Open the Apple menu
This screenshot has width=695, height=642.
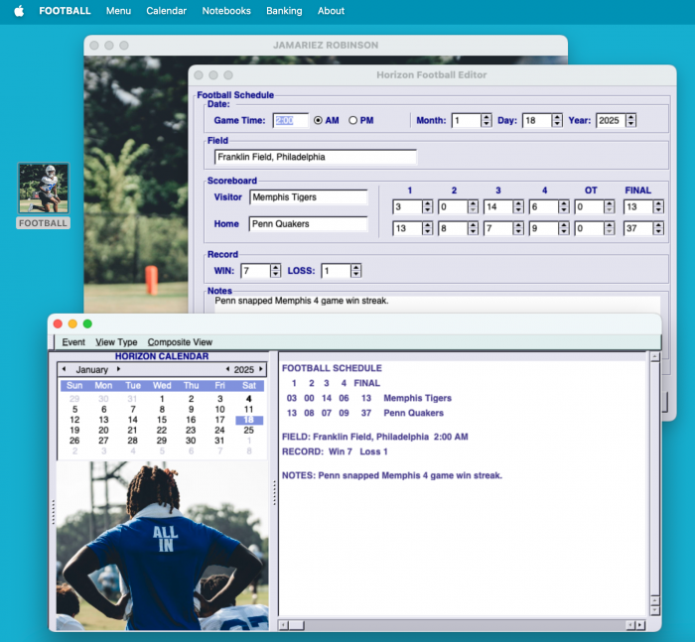(x=18, y=11)
